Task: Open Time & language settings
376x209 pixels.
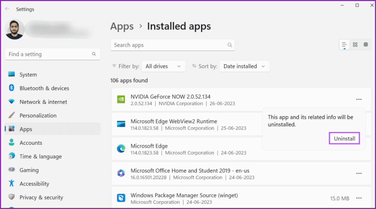Action: (x=53, y=156)
